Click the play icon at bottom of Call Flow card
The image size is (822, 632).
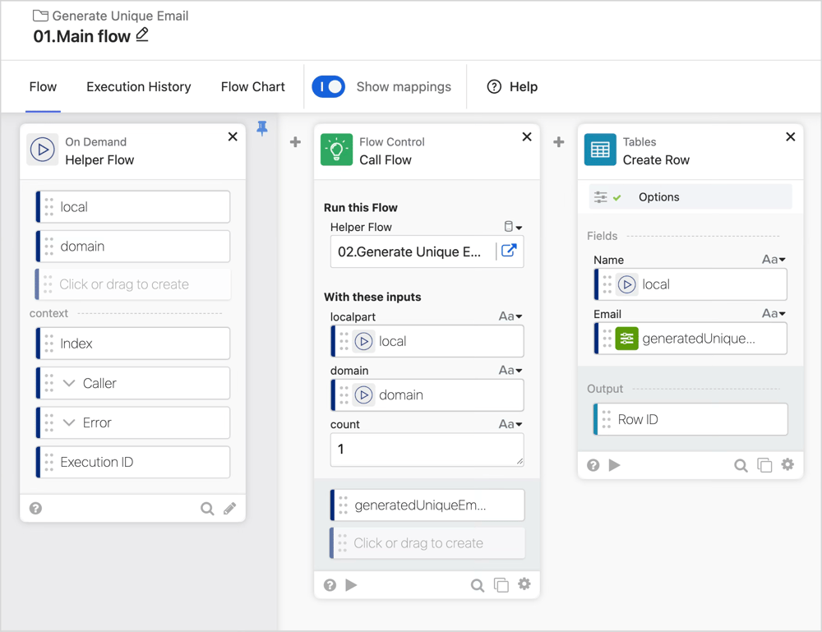351,585
